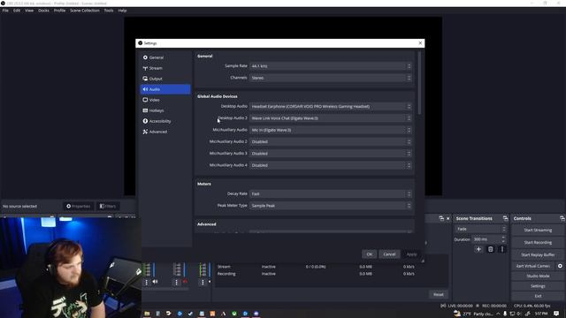Open the Channels dropdown set to Stereo
Screen dimensions: 566x318
(330, 78)
